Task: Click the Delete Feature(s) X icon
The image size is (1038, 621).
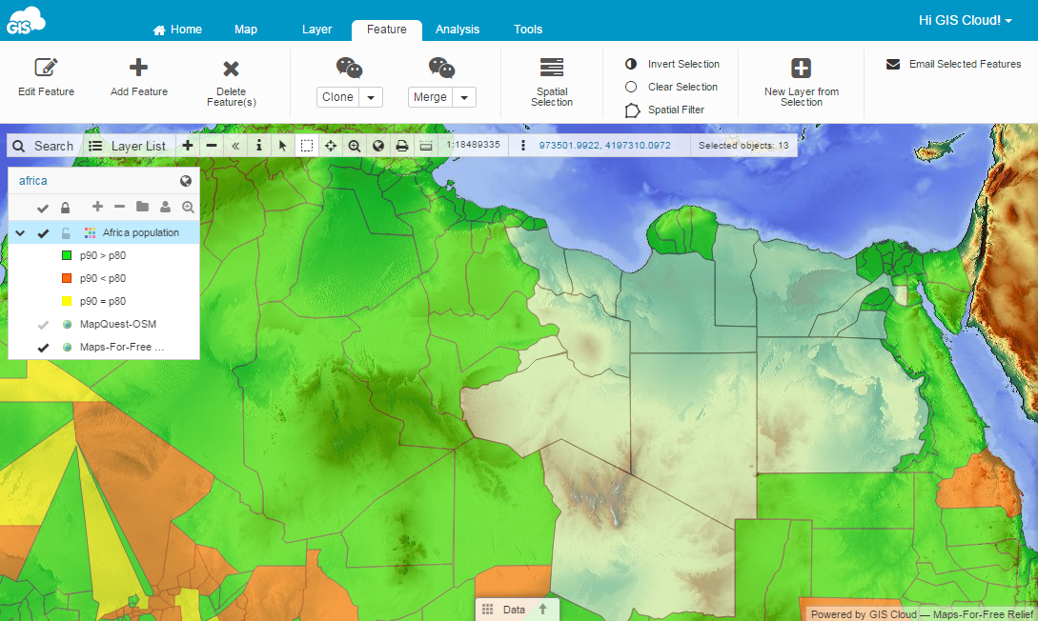Action: [x=231, y=69]
